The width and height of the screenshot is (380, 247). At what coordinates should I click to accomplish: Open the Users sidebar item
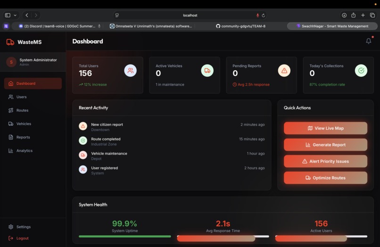tap(33, 97)
